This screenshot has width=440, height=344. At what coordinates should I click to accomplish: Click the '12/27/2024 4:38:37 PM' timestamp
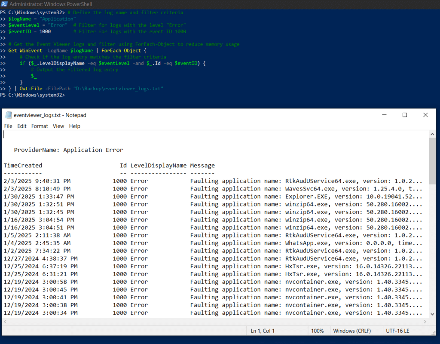coord(40,258)
